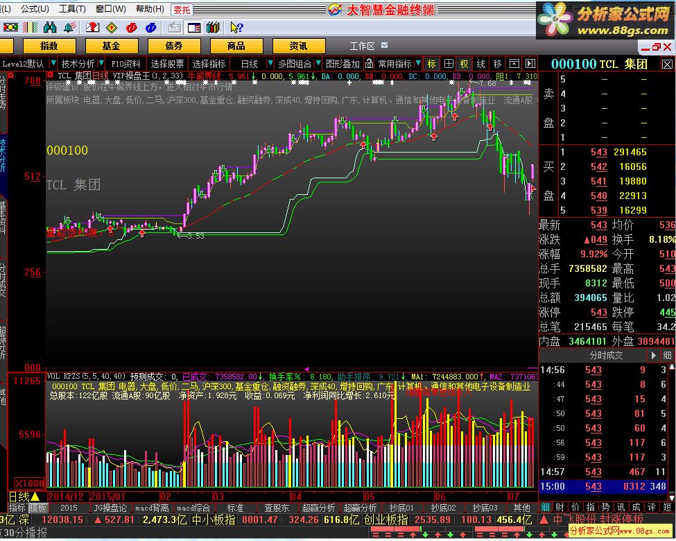Switch to the 讯 tab in quote panel
Viewport: 676px width, 541px height.
(x=621, y=508)
